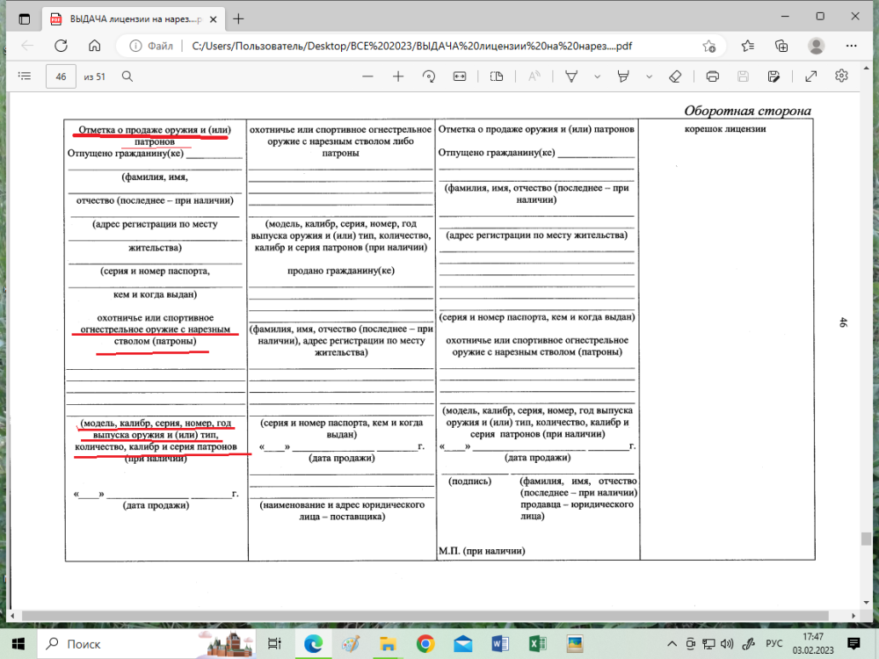Viewport: 879px width, 659px height.
Task: Open the PDF viewer settings gear
Action: coord(841,76)
